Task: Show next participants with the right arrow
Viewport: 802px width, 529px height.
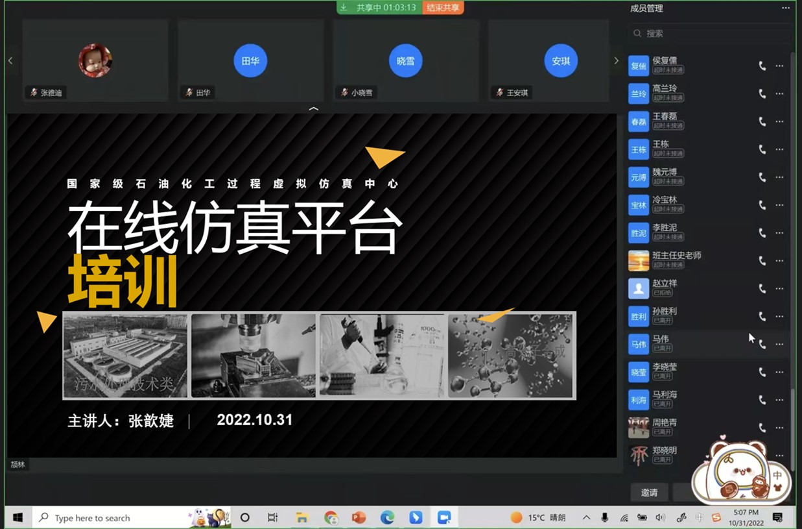Action: [x=616, y=60]
